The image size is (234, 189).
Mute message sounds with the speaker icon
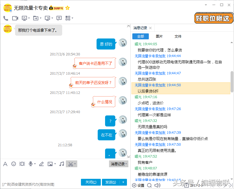(x=158, y=185)
